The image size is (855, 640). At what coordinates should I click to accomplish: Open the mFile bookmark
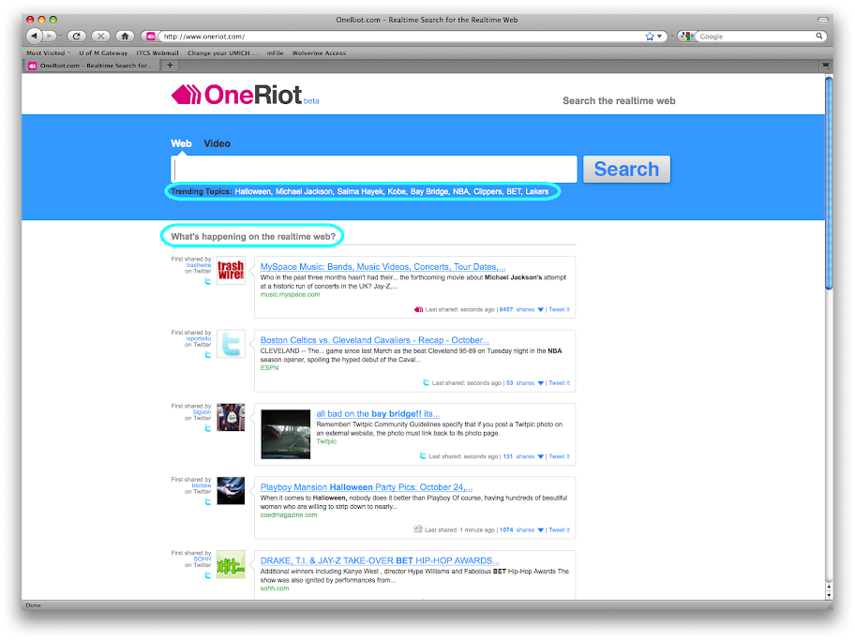[275, 52]
